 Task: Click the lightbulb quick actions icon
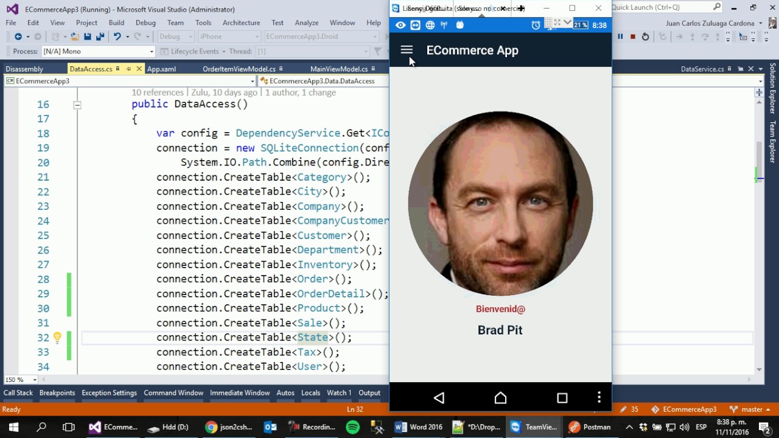(x=57, y=338)
